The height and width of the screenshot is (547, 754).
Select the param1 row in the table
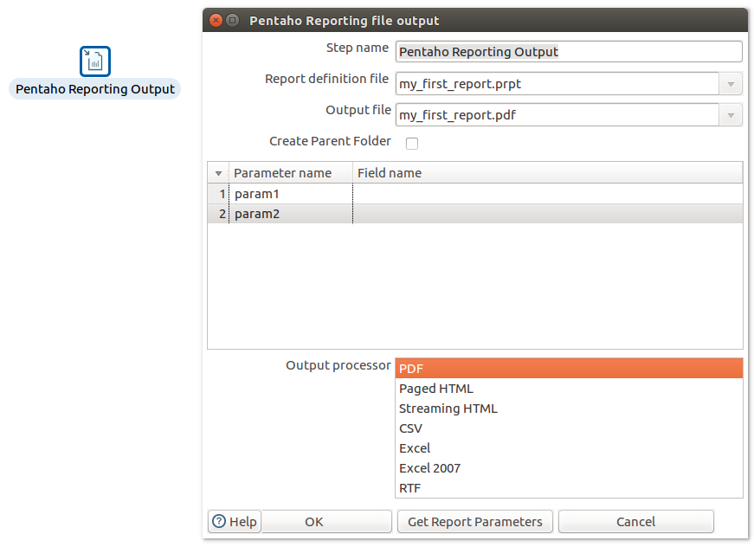(x=475, y=194)
